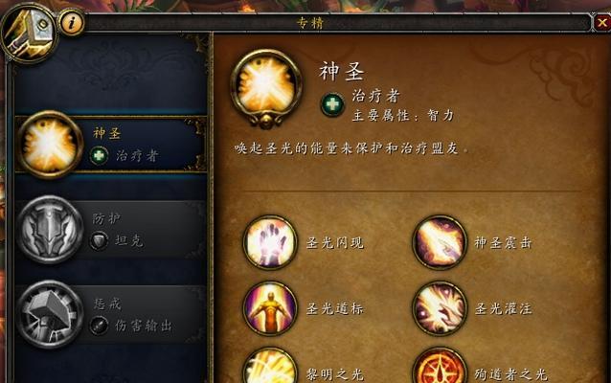Select the 神圣 healer specialization tab
Screen dimensions: 611x383
(x=111, y=145)
